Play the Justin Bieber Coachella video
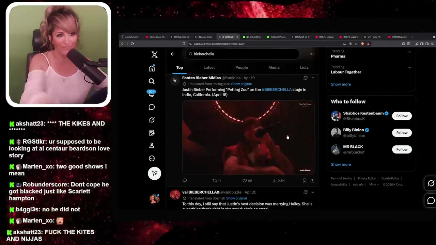 click(x=248, y=137)
